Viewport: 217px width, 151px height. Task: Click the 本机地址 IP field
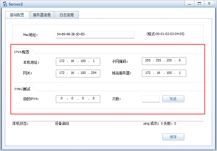(78, 61)
